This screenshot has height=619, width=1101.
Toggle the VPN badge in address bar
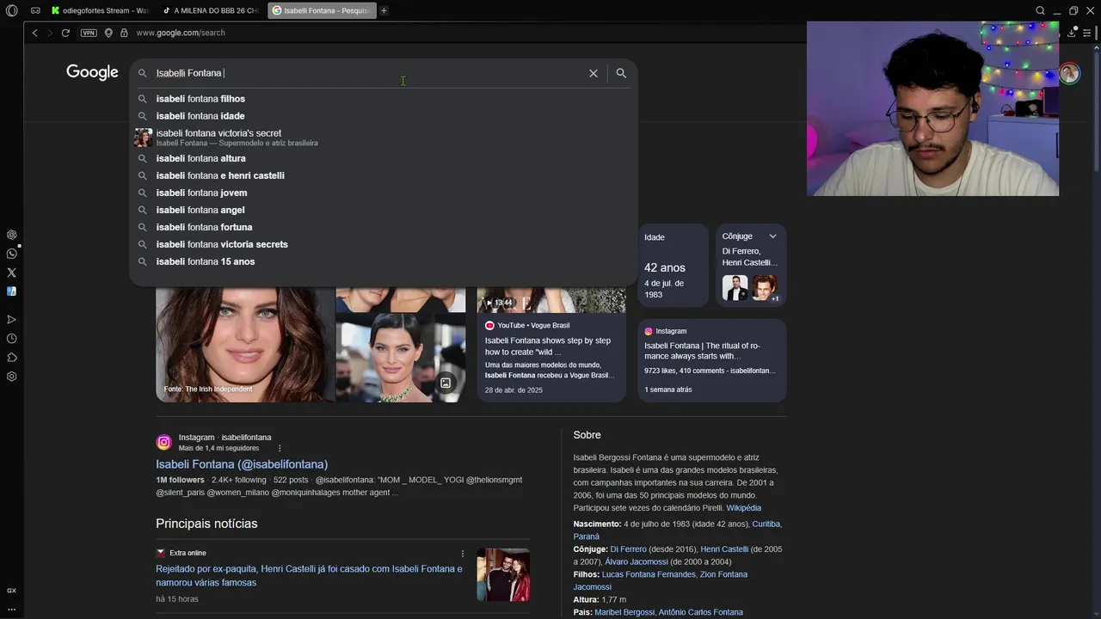(x=89, y=33)
